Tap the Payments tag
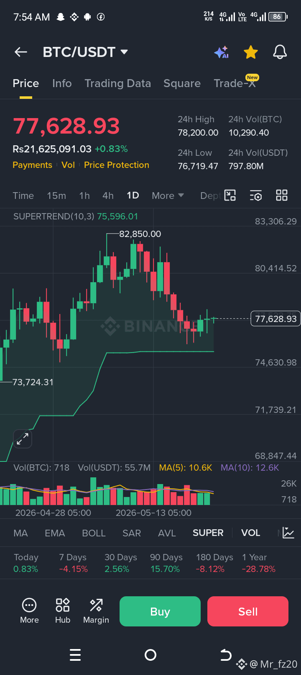 [x=32, y=165]
